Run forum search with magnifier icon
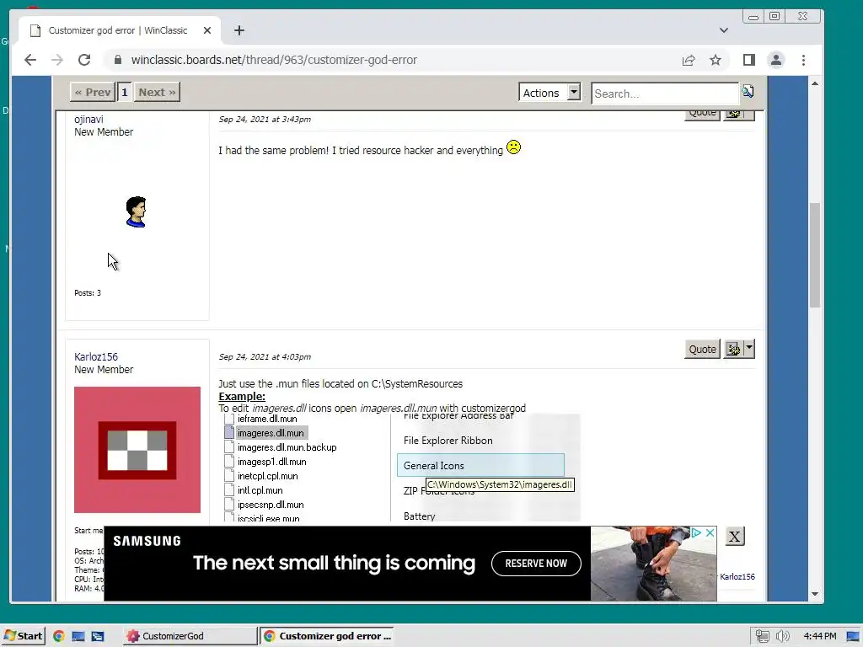This screenshot has height=647, width=863. pos(748,91)
